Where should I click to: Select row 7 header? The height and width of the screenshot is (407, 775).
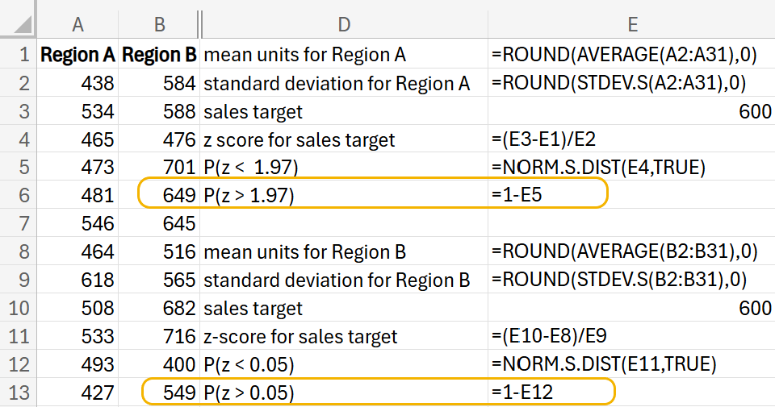pyautogui.click(x=19, y=223)
